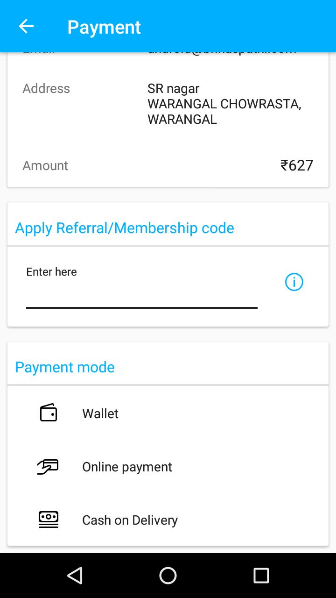The image size is (336, 598).
Task: Tap the Amount label
Action: (x=45, y=165)
